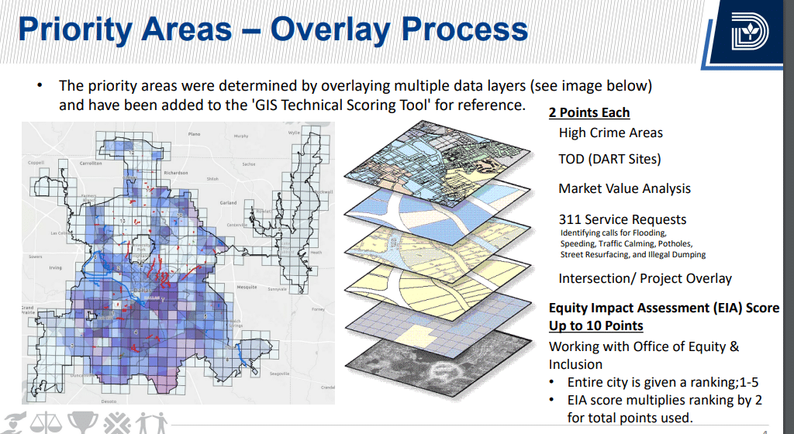
Task: Click the slide title "Priority Areas – Overlay Process"
Action: [x=272, y=30]
